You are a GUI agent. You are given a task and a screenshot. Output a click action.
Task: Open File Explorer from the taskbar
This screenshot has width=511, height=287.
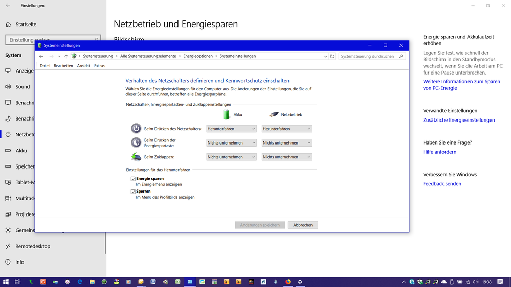pos(92,282)
